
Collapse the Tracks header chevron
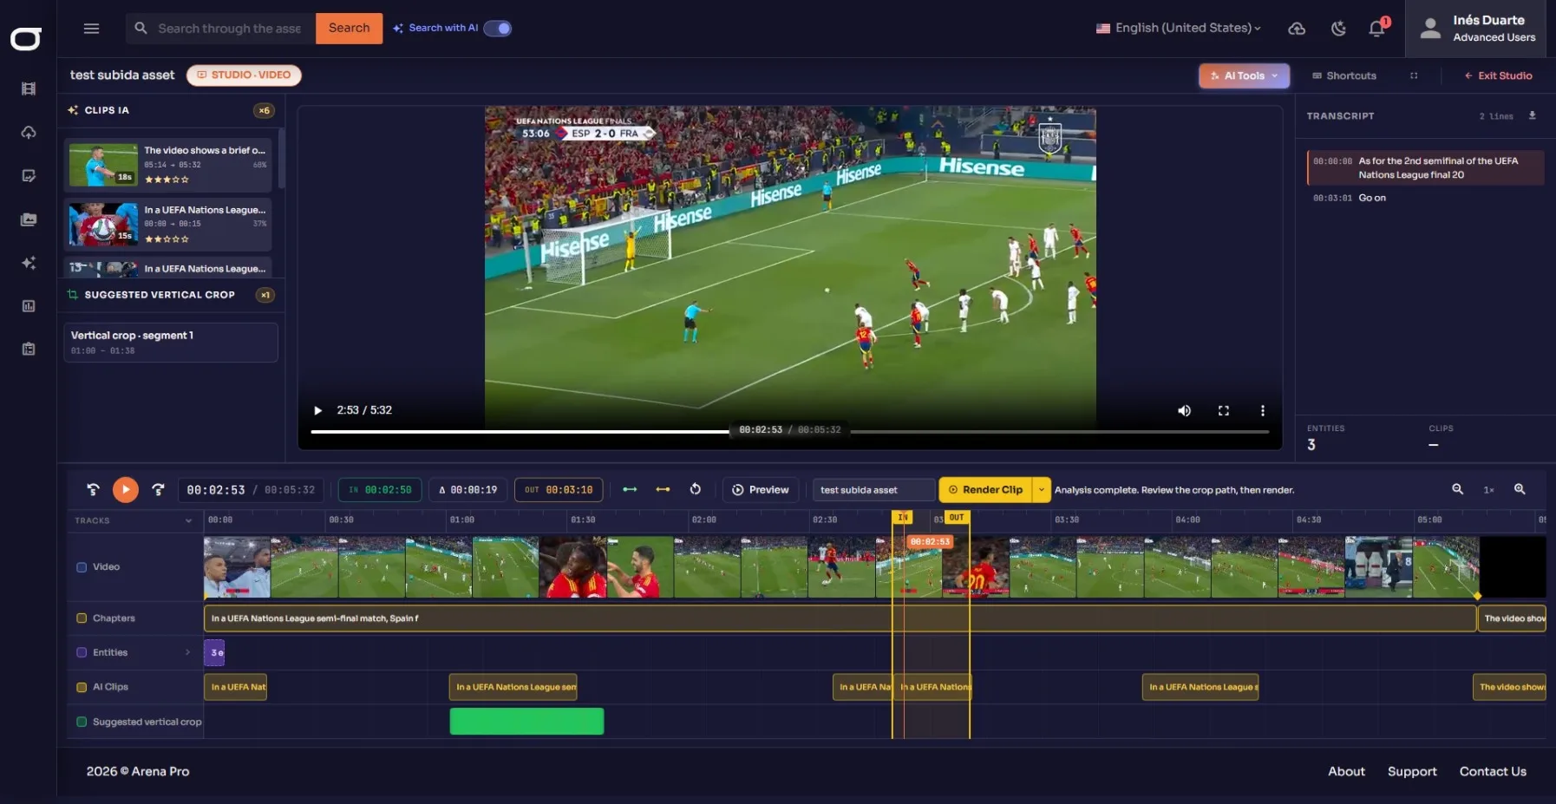[188, 521]
